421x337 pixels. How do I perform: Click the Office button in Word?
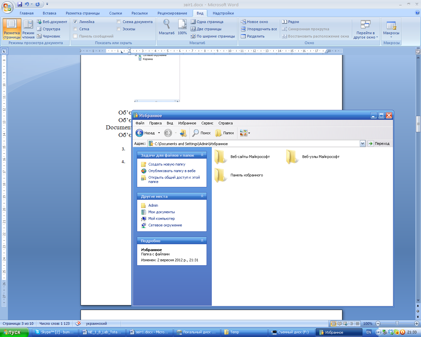pyautogui.click(x=7, y=7)
